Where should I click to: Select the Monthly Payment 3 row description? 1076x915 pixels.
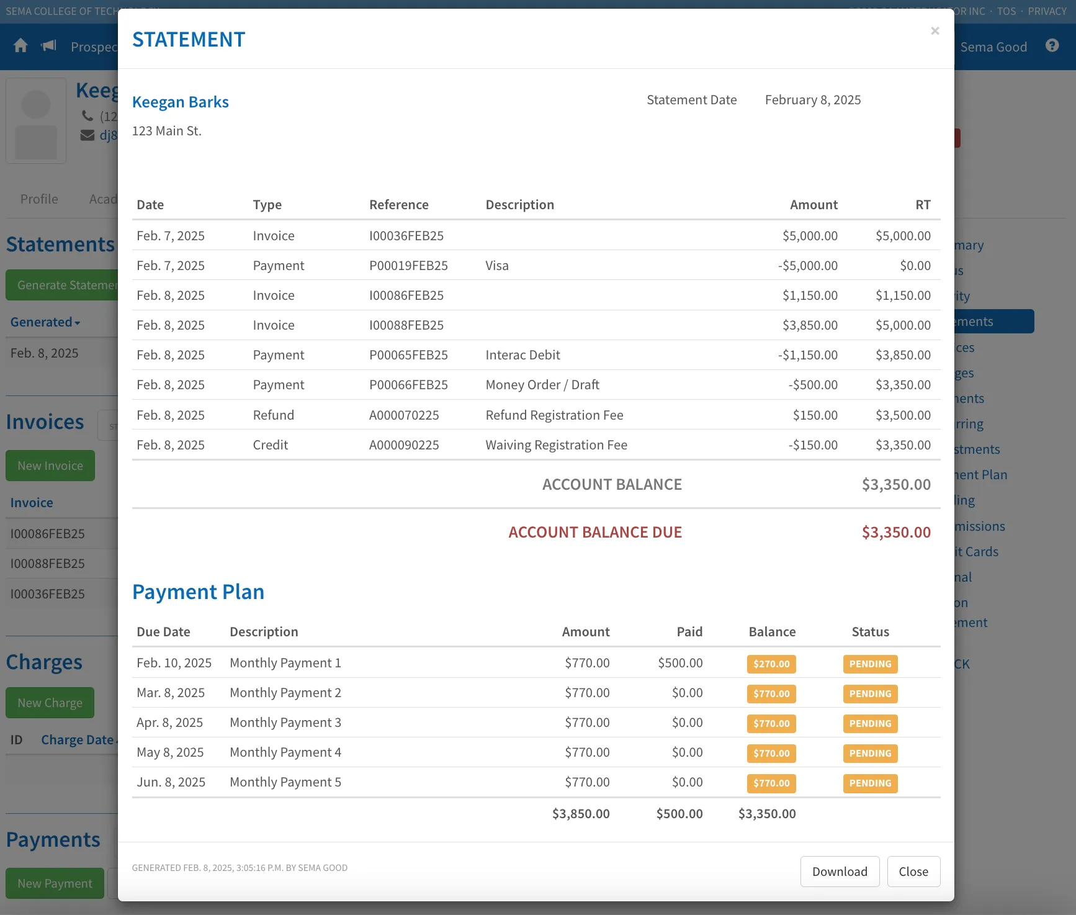[x=285, y=723]
